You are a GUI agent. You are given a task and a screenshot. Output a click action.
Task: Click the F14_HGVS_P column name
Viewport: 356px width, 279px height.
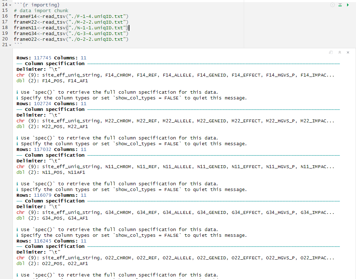point(280,75)
